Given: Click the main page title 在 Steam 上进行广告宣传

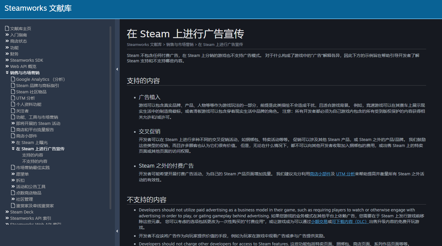Looking at the screenshot, I should click(185, 34).
